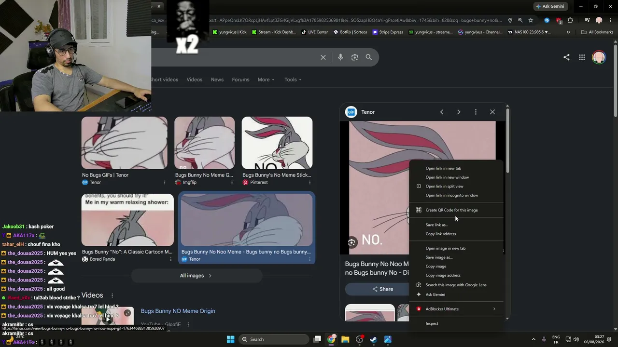
Task: Open the Stripe Express bookmark
Action: click(387, 32)
